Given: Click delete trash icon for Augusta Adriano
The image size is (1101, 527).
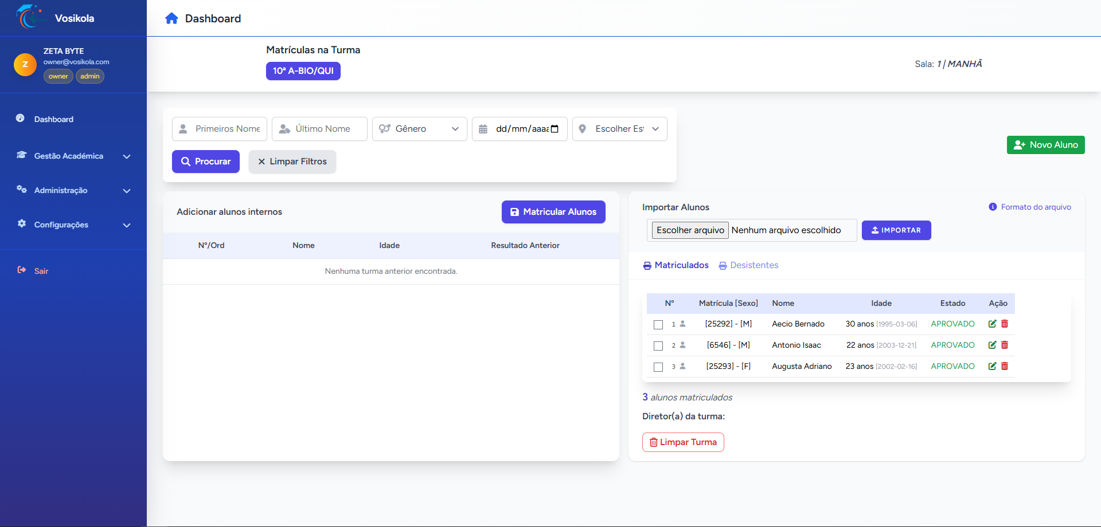Looking at the screenshot, I should 1005,366.
